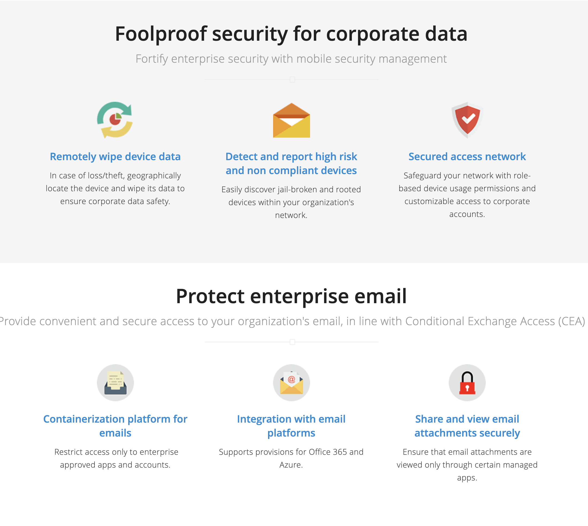Open 'Share and view email attachments securely'
Viewport: 588px width, 526px height.
pyautogui.click(x=467, y=426)
